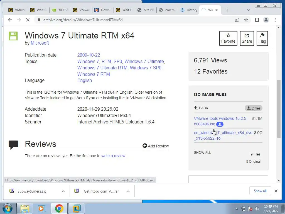Download en_windows_7_ultimate_x64_dvd iso file
This screenshot has width=285, height=214.
tap(223, 135)
